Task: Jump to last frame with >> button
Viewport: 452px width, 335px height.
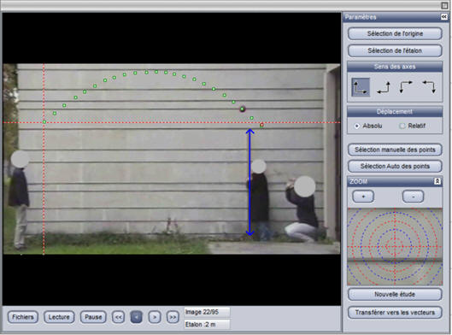Action: [173, 317]
